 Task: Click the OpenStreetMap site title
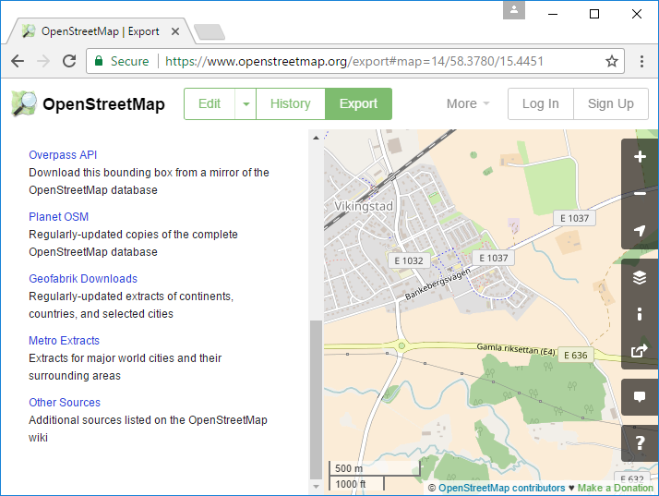[x=103, y=104]
